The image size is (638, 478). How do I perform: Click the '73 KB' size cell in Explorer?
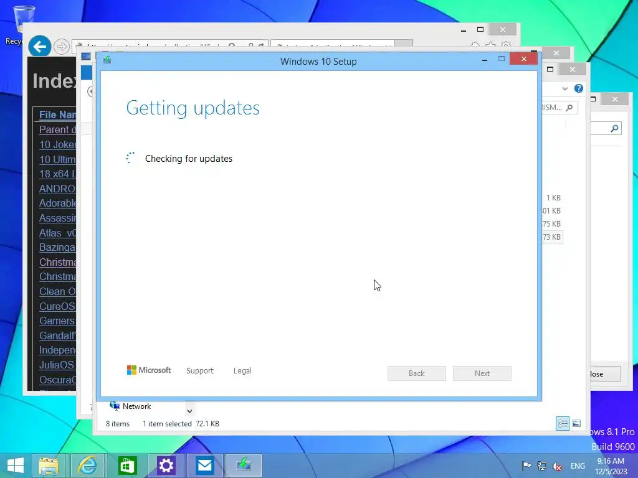click(x=551, y=237)
